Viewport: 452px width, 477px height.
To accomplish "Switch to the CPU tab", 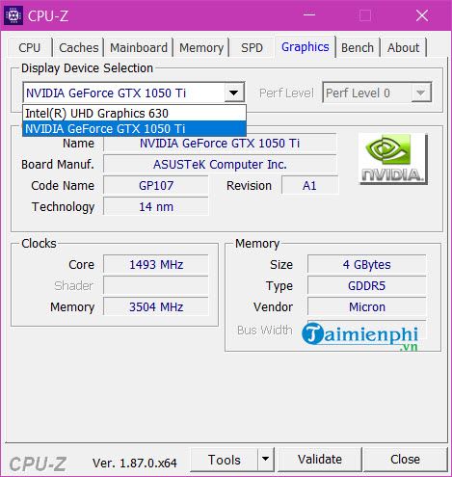I will coord(30,48).
